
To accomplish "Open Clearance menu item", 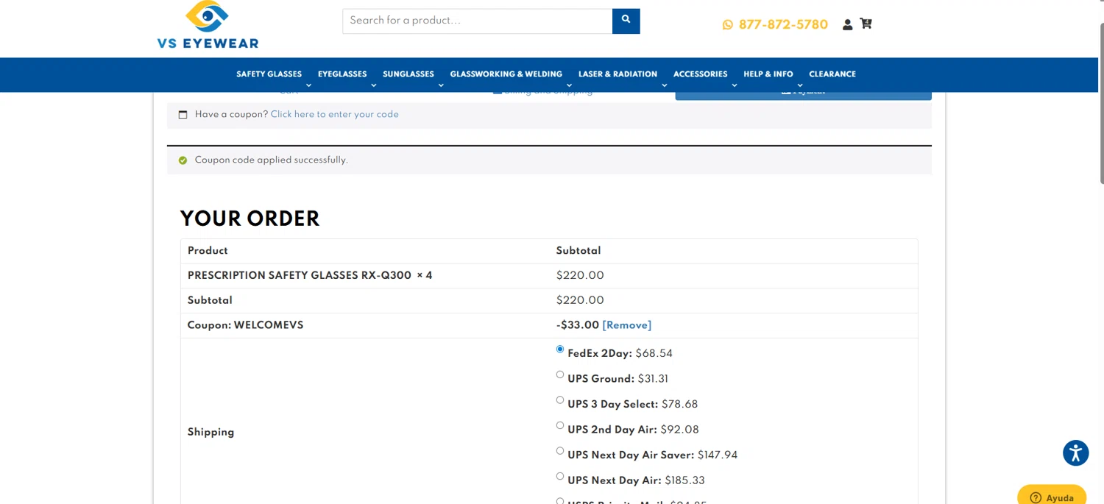I will tap(832, 74).
